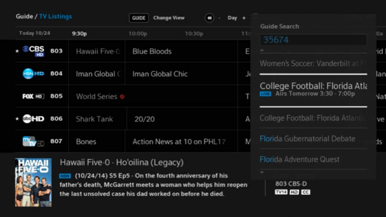The height and width of the screenshot is (217, 386).
Task: Toggle favorite star next to ABC 806
Action: point(17,119)
